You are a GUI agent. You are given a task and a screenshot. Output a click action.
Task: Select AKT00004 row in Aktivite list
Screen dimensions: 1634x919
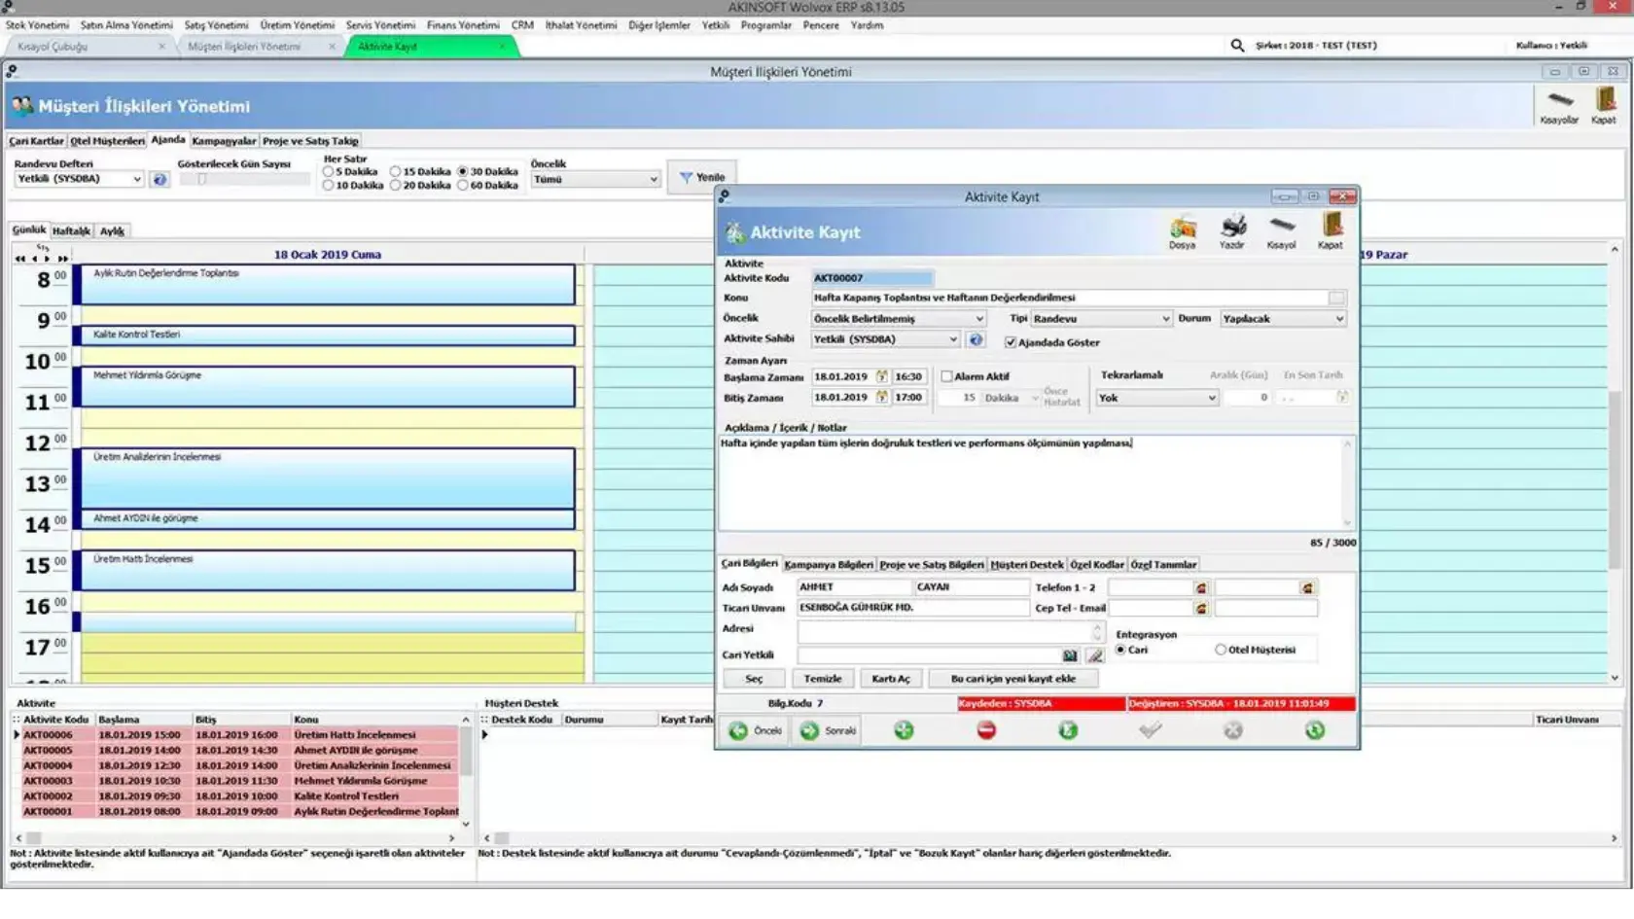238,765
